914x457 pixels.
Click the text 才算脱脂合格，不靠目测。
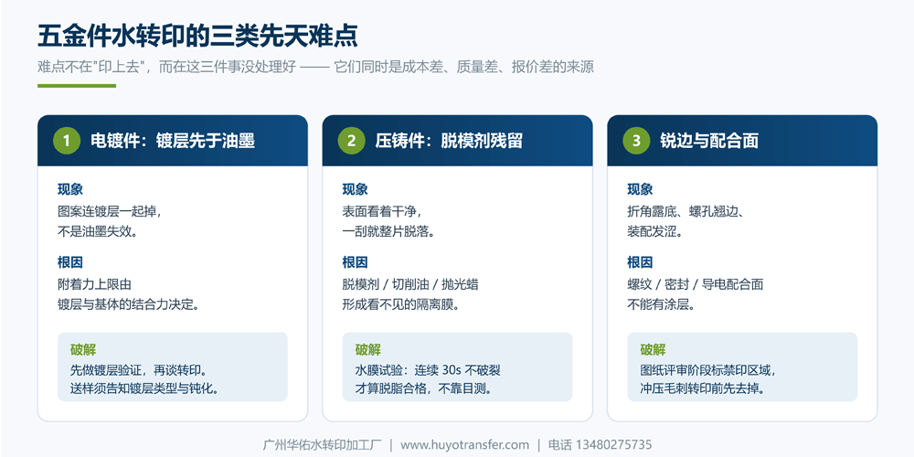(424, 388)
